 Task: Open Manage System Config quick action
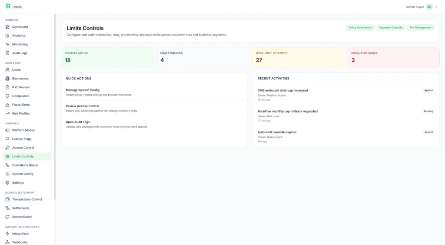[154, 93]
